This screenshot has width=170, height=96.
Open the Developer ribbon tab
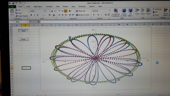pos(82,6)
